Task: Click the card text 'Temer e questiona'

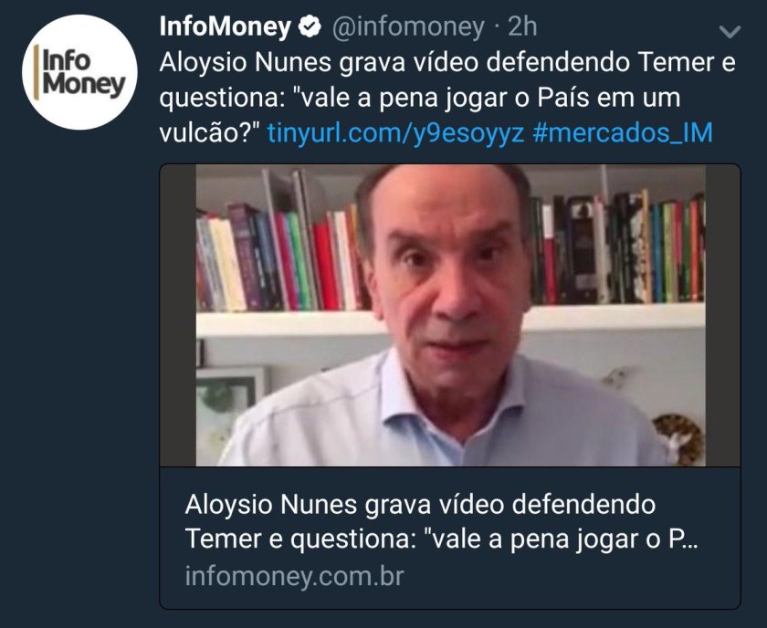Action: [300, 539]
